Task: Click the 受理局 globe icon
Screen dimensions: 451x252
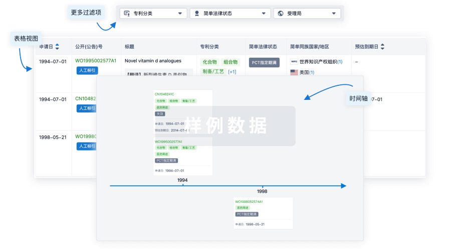Action: click(x=280, y=14)
